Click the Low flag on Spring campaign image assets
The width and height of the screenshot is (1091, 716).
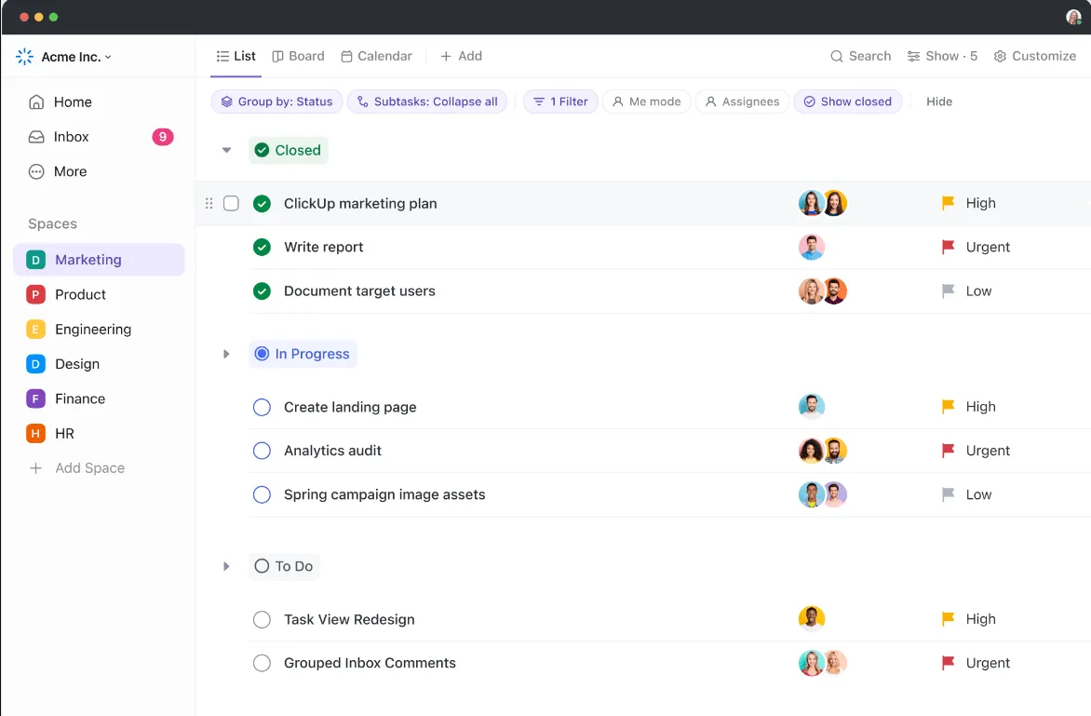pos(948,494)
